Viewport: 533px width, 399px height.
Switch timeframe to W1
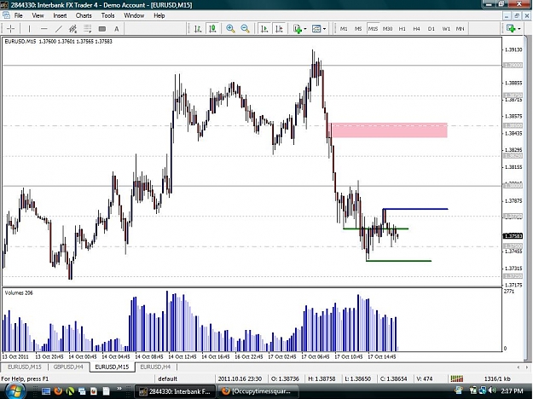(x=446, y=29)
